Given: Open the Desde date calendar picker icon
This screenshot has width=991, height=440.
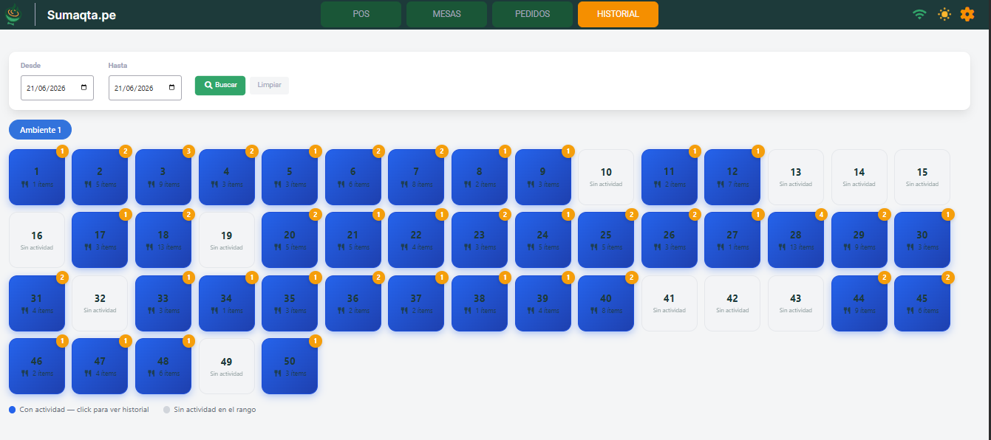Looking at the screenshot, I should coord(84,87).
